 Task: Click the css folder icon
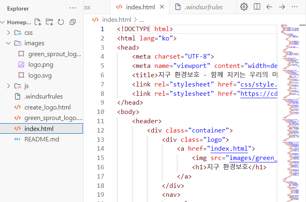pos(18,33)
